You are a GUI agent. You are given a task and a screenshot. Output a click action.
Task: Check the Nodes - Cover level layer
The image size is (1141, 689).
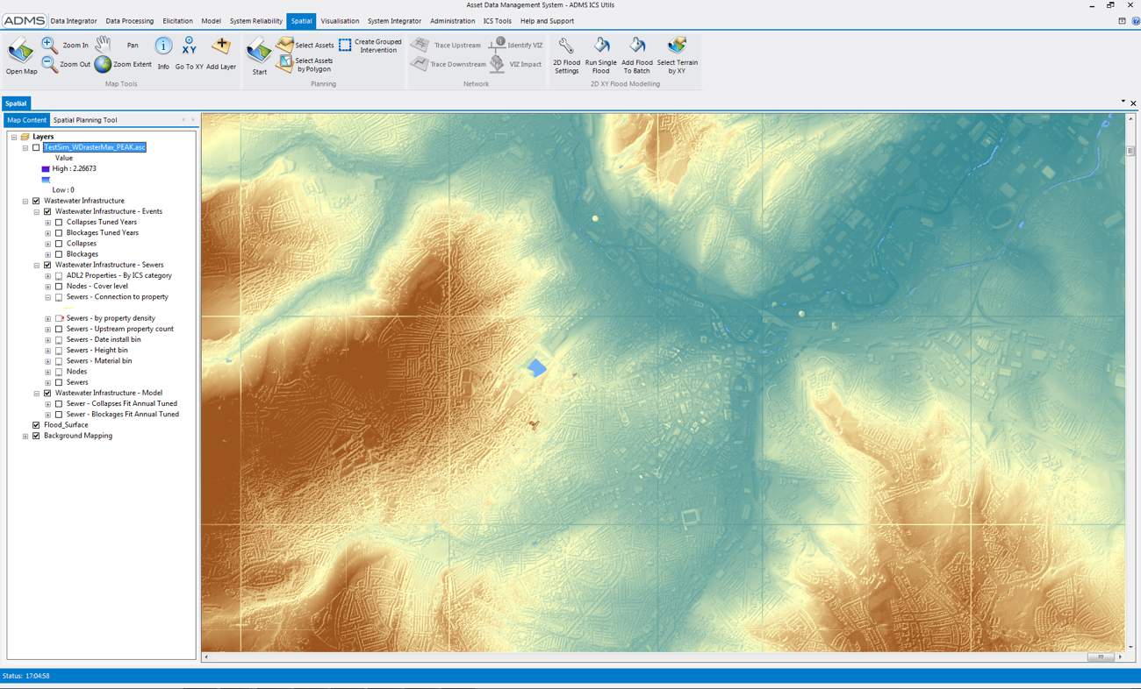pos(59,286)
